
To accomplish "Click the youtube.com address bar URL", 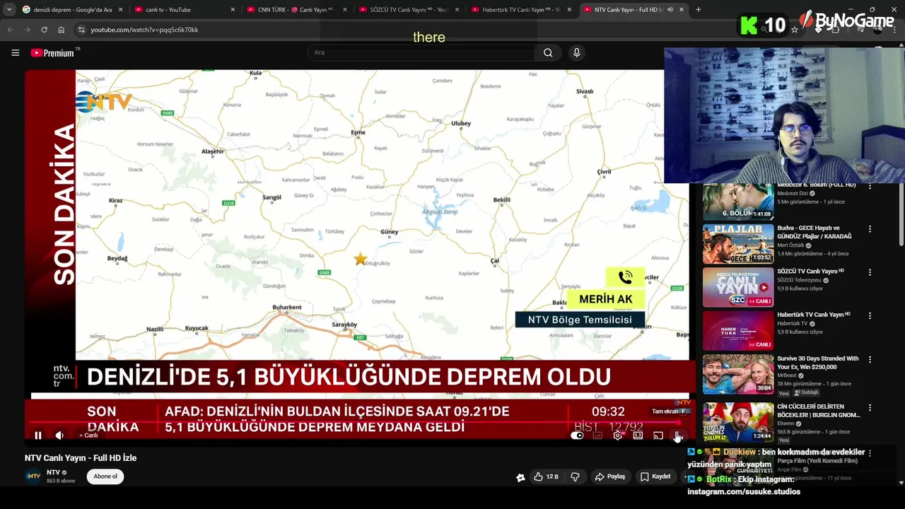I will tap(144, 30).
